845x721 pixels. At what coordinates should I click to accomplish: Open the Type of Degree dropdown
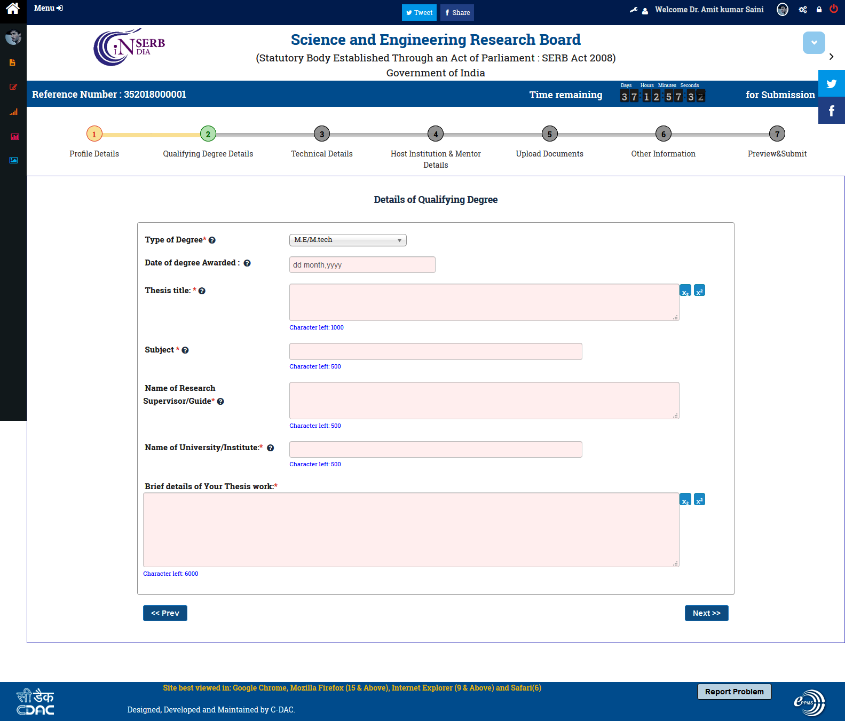[x=348, y=240]
